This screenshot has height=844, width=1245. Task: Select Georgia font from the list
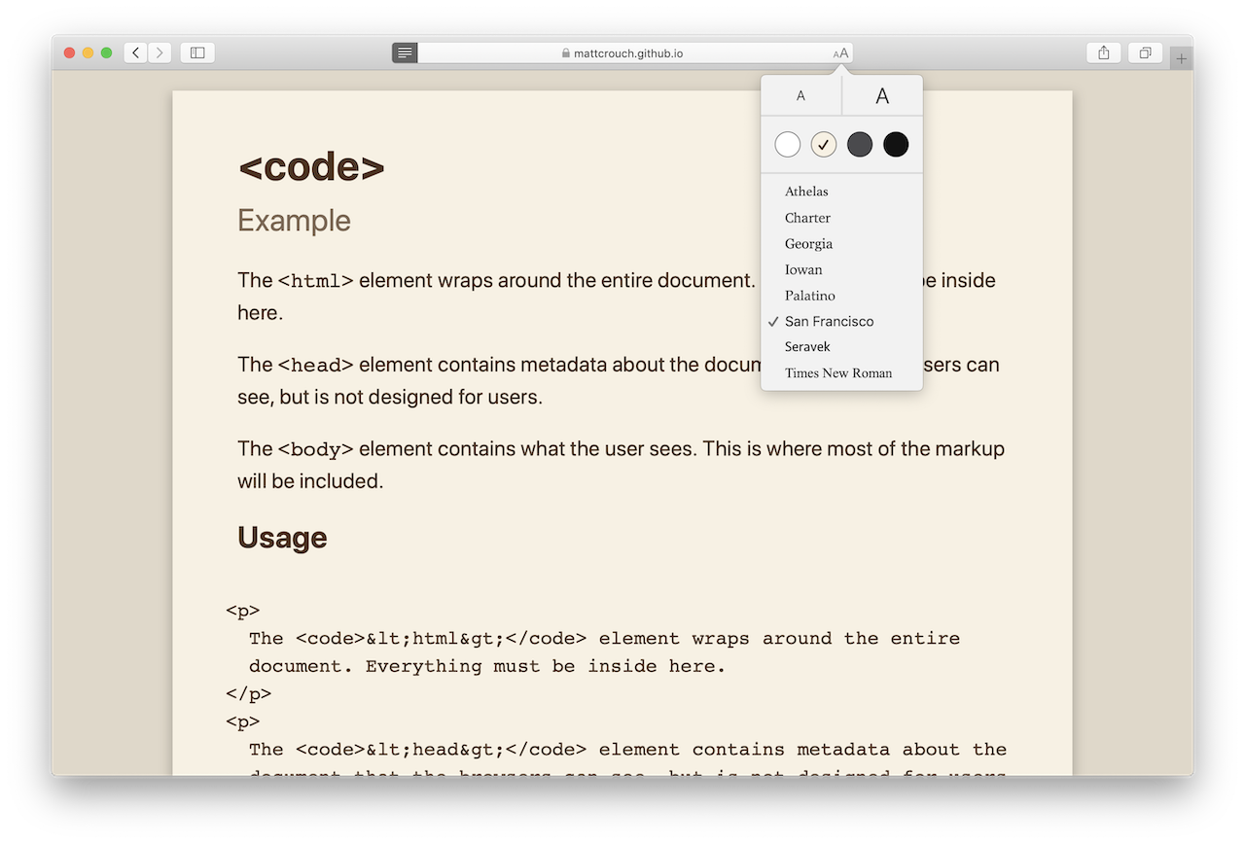point(808,244)
